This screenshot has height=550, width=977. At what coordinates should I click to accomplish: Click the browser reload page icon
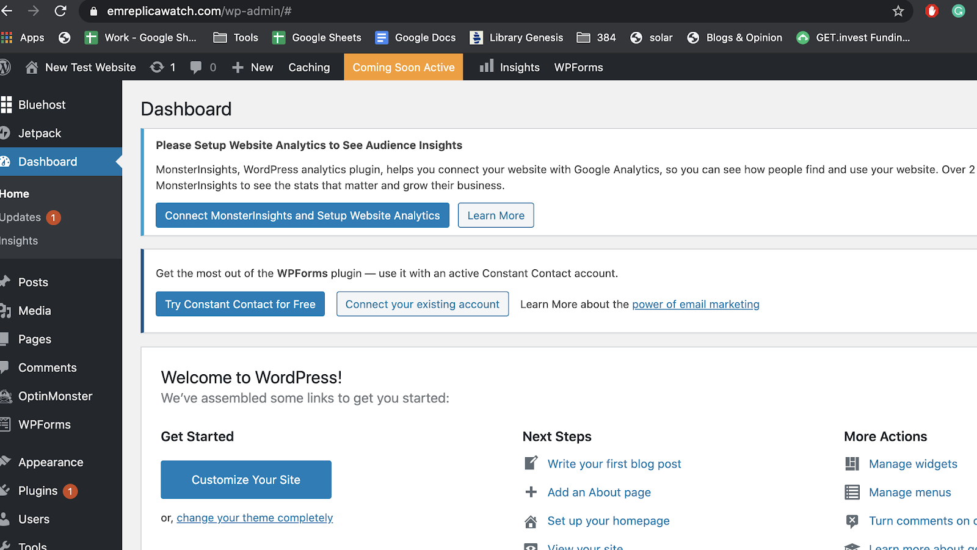60,11
